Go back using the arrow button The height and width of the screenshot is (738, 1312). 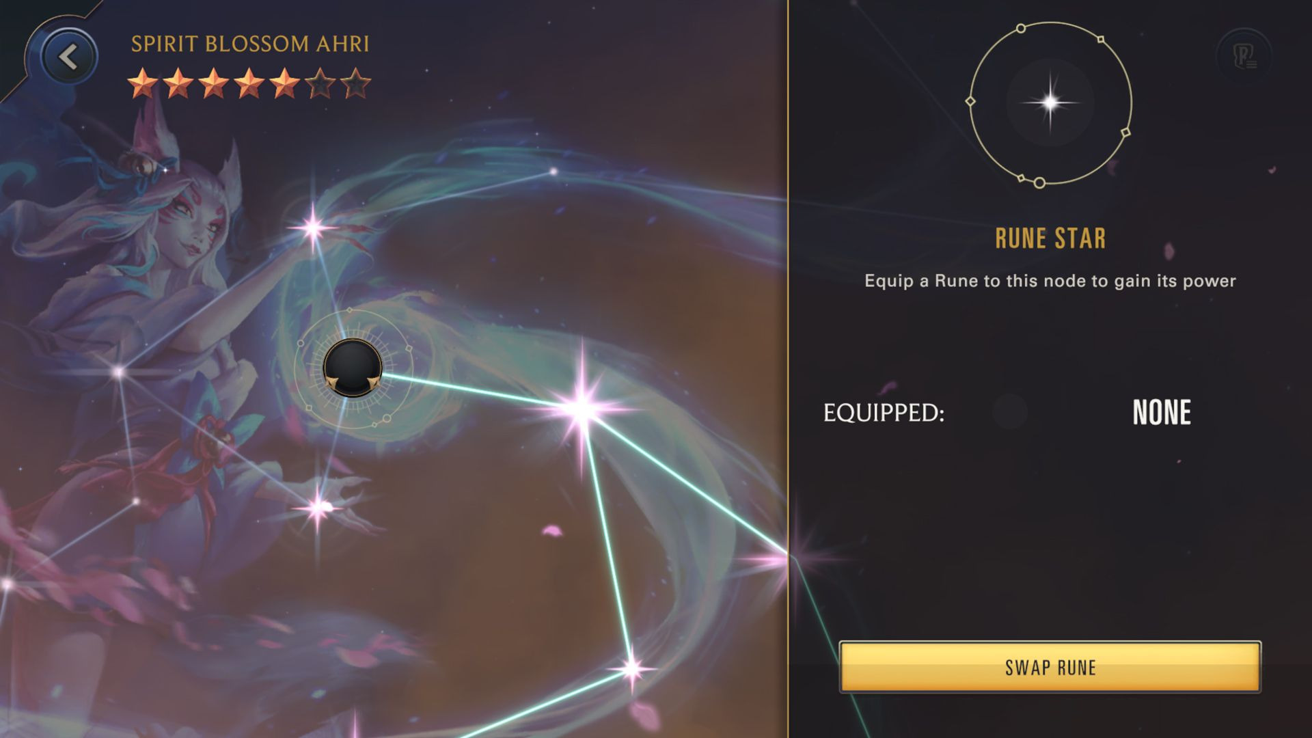69,57
